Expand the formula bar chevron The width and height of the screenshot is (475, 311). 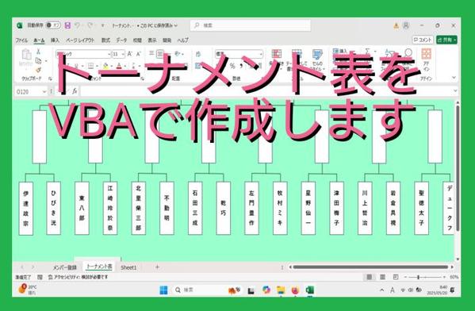click(x=454, y=90)
